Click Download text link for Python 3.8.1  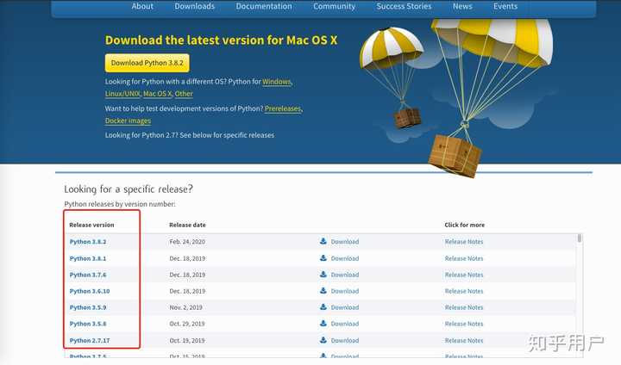click(345, 258)
